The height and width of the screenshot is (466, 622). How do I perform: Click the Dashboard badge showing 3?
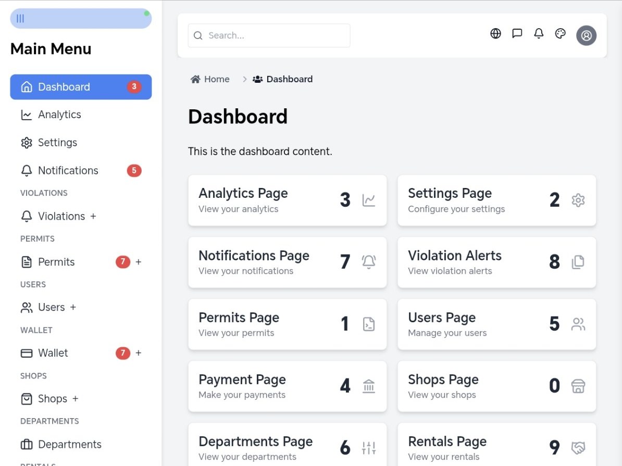134,86
